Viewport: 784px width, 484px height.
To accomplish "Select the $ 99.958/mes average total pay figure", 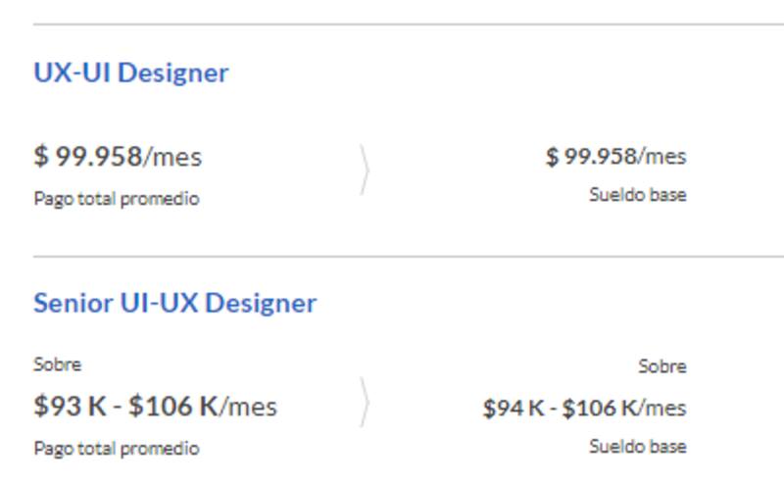I will pyautogui.click(x=118, y=157).
